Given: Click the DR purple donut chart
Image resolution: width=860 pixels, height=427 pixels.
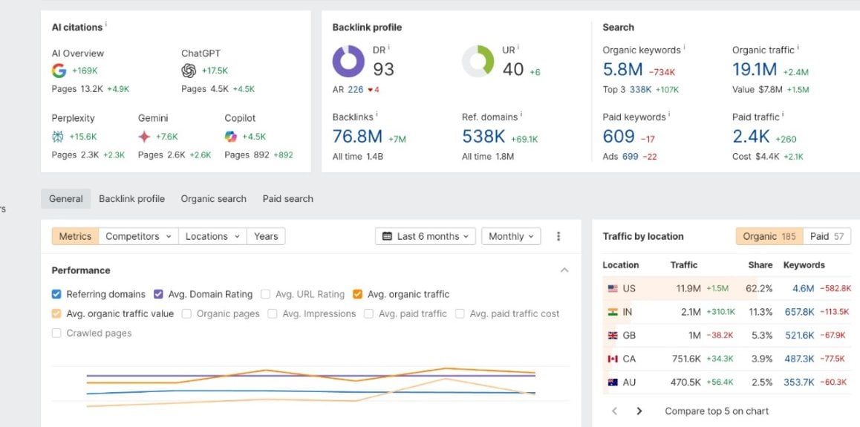Looking at the screenshot, I should [348, 62].
